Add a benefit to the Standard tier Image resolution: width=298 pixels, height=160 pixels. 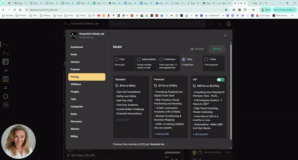pyautogui.click(x=123, y=120)
